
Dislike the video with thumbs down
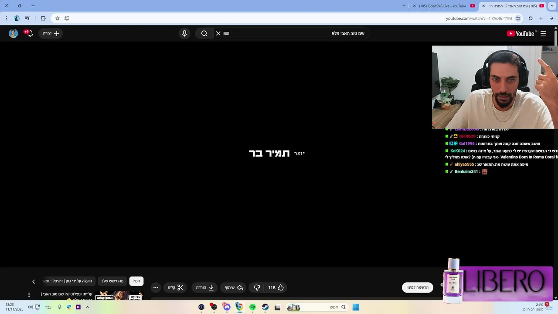click(257, 287)
